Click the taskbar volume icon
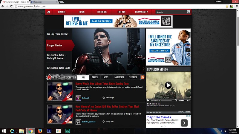The height and width of the screenshot is (134, 239). pyautogui.click(x=221, y=131)
